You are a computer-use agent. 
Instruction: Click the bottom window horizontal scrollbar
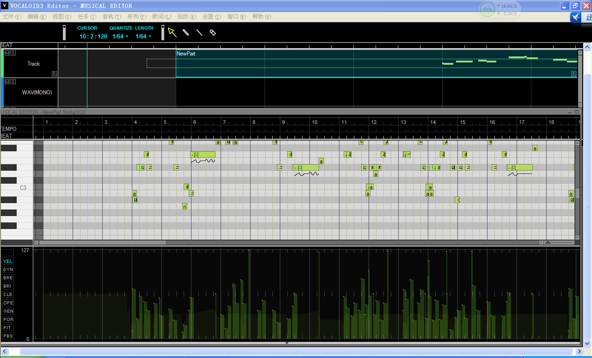296,352
